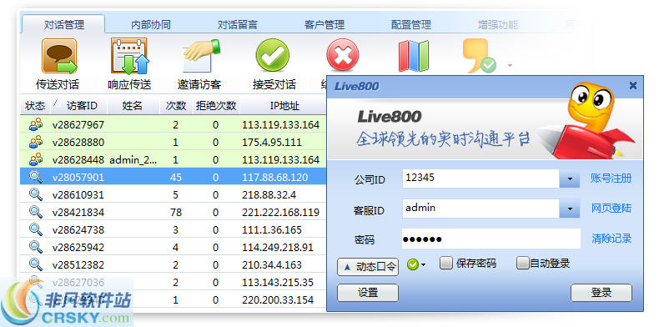Click the green online status icon
Viewport: 659px width, 327px height.
pyautogui.click(x=413, y=264)
